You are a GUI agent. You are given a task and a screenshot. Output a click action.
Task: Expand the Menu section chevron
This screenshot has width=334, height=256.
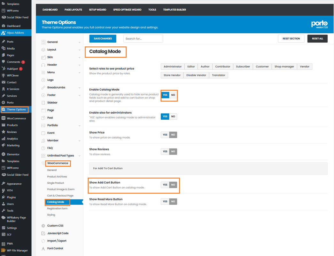pos(79,73)
